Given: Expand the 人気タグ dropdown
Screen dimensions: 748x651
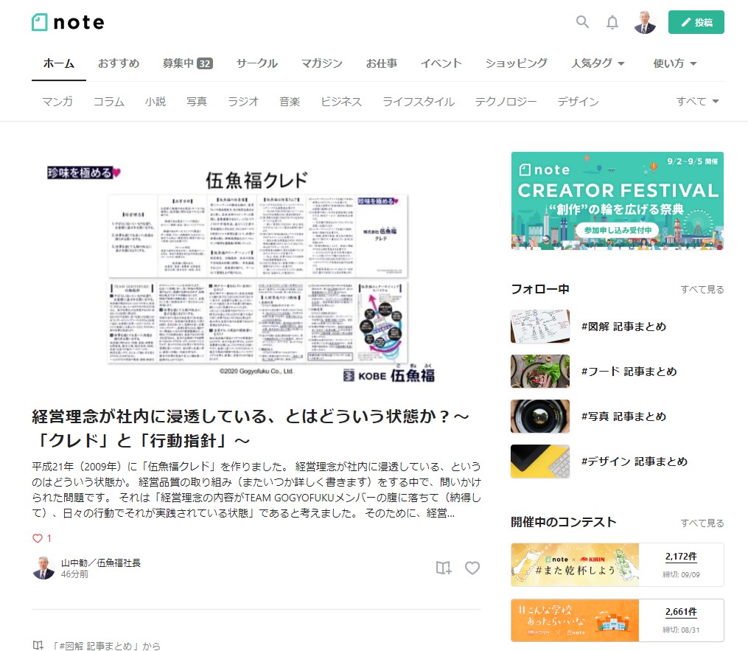Looking at the screenshot, I should (598, 63).
